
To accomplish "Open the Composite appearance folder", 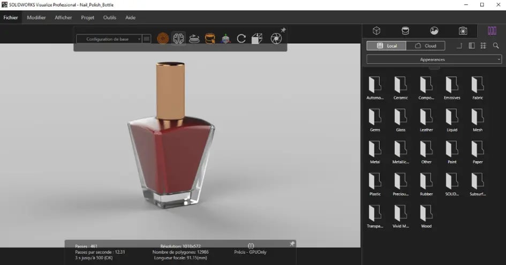I will click(426, 88).
